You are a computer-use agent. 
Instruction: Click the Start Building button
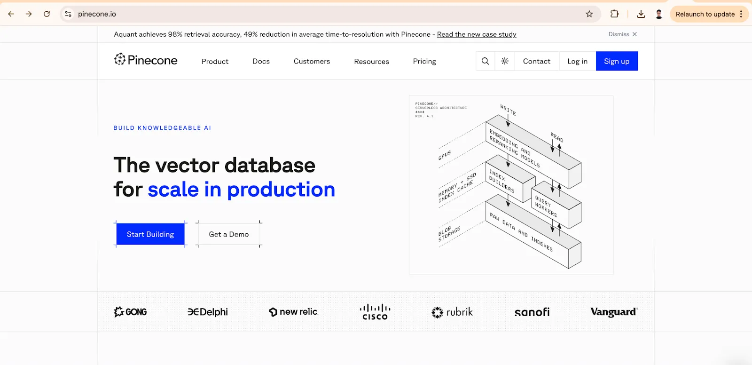(150, 234)
